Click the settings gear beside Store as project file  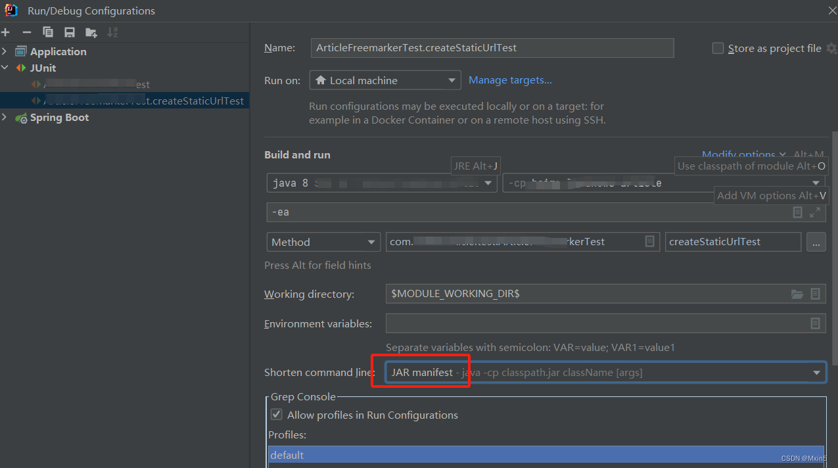(x=831, y=47)
